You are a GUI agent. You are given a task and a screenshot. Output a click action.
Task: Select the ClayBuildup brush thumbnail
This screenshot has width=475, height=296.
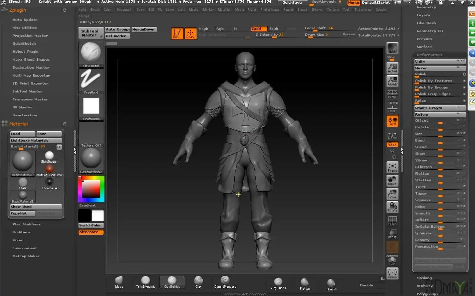coord(91,55)
